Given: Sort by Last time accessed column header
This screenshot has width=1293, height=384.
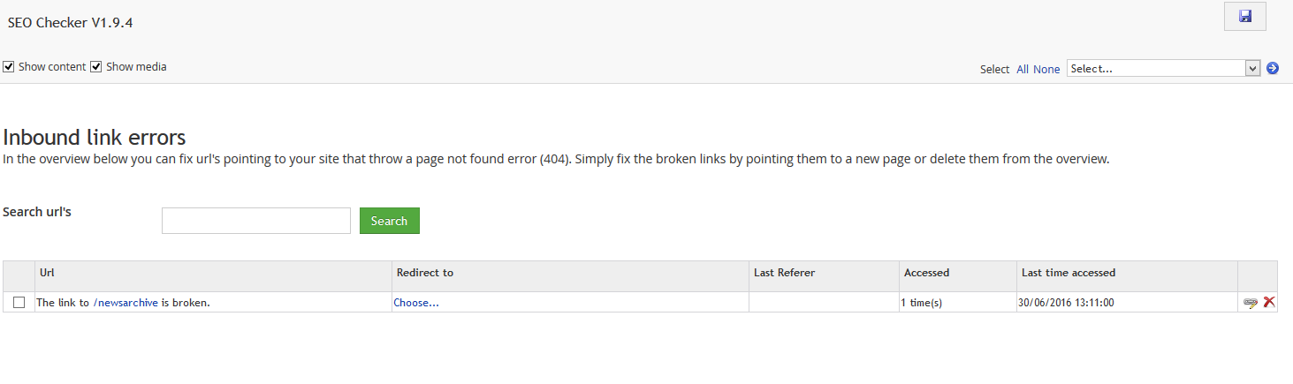Looking at the screenshot, I should click(x=1069, y=273).
